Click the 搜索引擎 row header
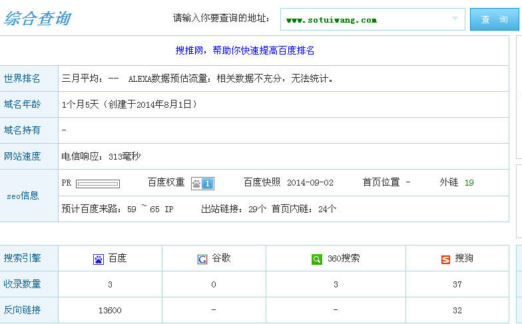Image resolution: width=522 pixels, height=324 pixels. [x=22, y=258]
